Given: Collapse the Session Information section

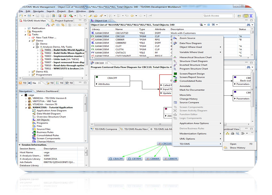Looking at the screenshot, I should pyautogui.click(x=20, y=145).
